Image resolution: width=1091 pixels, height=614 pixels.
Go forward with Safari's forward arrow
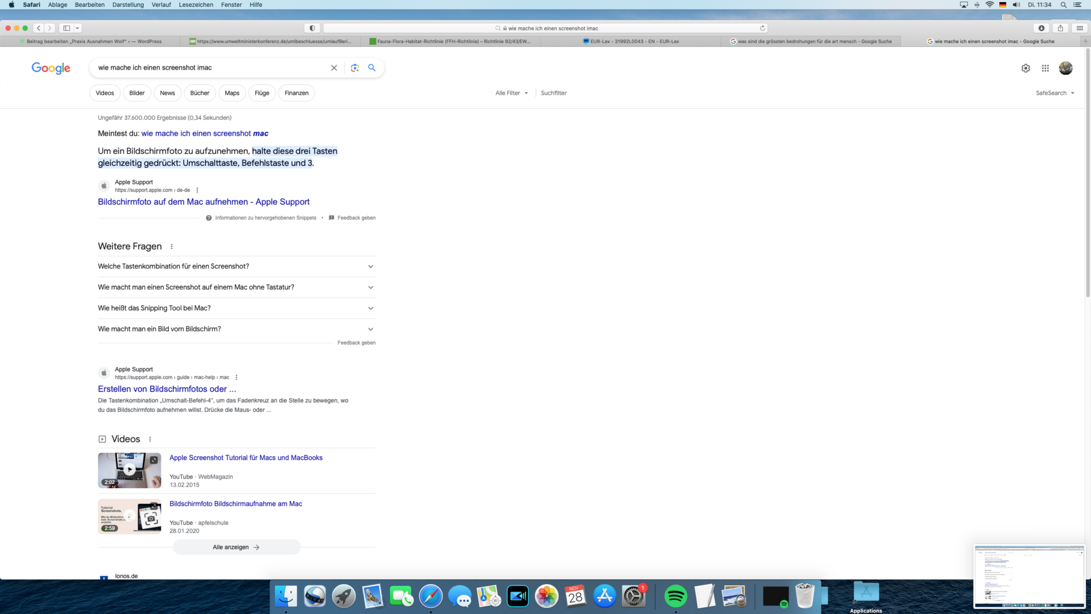(50, 28)
